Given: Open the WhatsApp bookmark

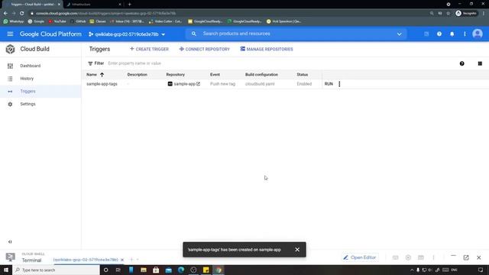Looking at the screenshot, I should 14,21.
